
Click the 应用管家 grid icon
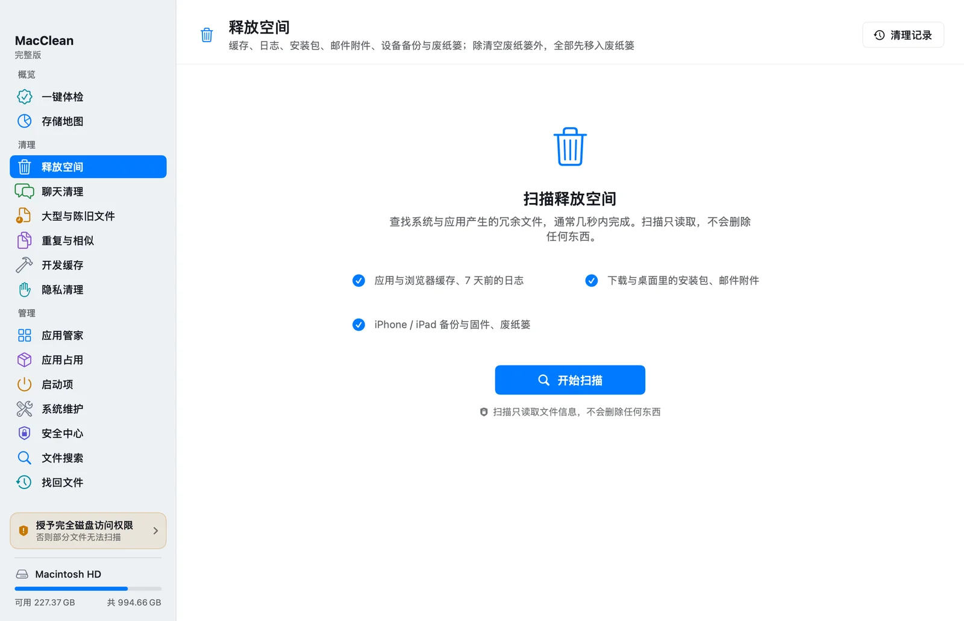tap(24, 335)
